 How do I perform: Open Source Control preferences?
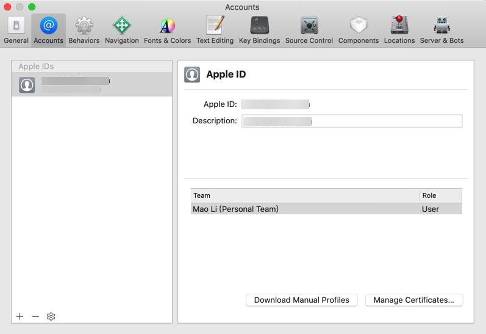[x=309, y=31]
